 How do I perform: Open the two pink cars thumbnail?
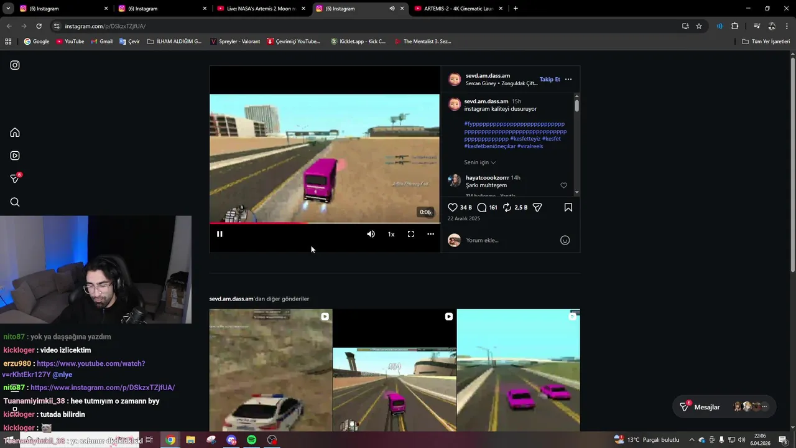tap(518, 370)
